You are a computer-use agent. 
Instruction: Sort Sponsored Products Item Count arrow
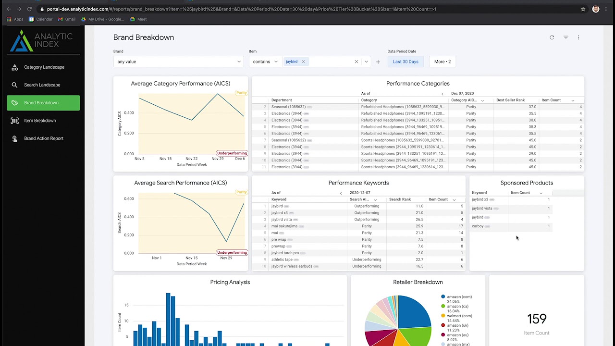pyautogui.click(x=541, y=193)
